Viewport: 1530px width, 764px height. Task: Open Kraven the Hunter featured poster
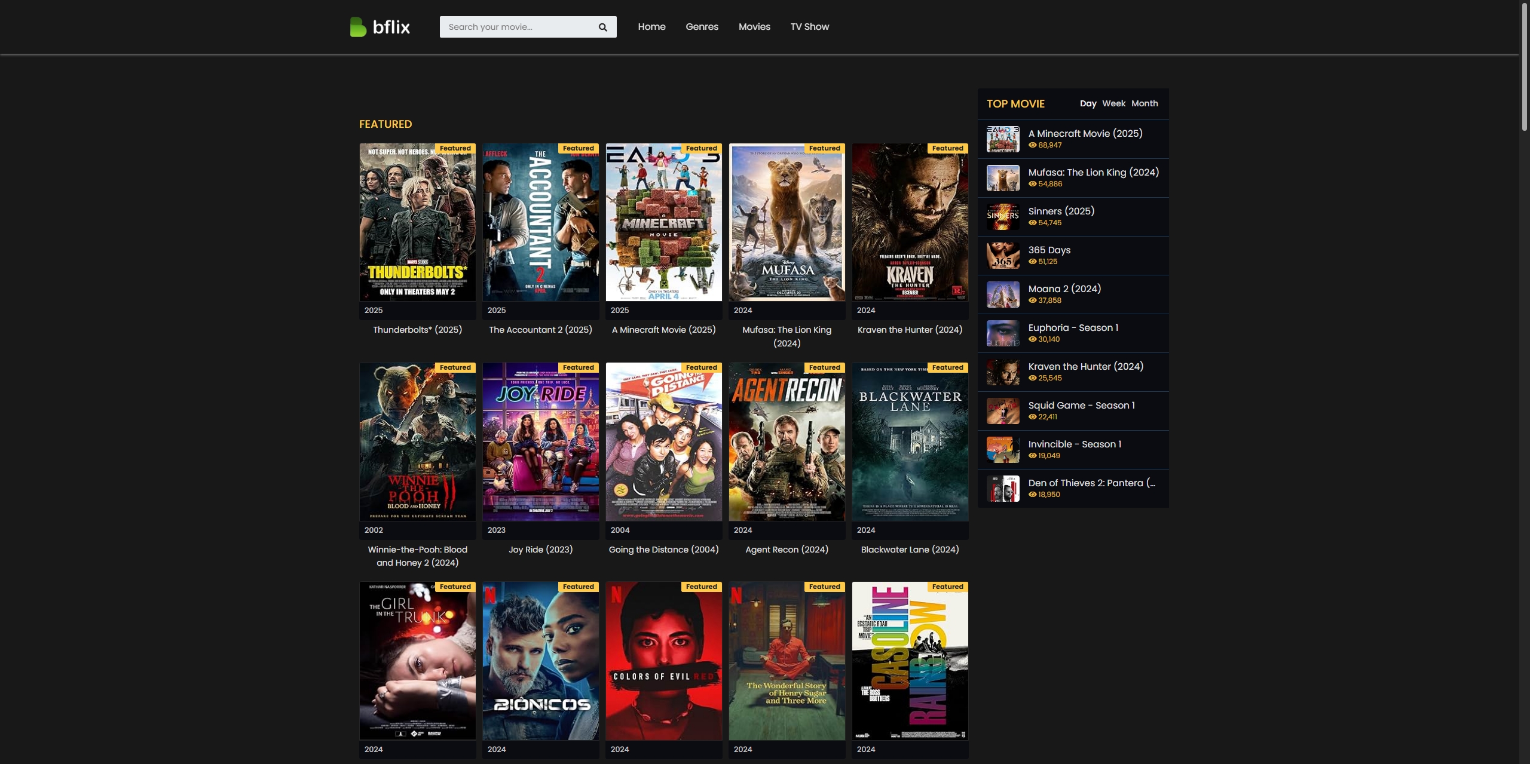(x=910, y=222)
